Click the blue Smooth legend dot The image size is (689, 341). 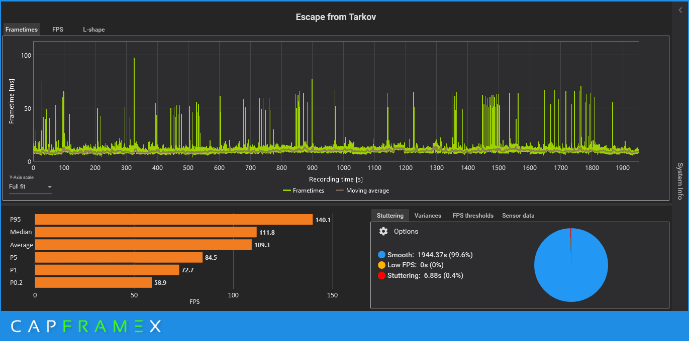coord(382,255)
